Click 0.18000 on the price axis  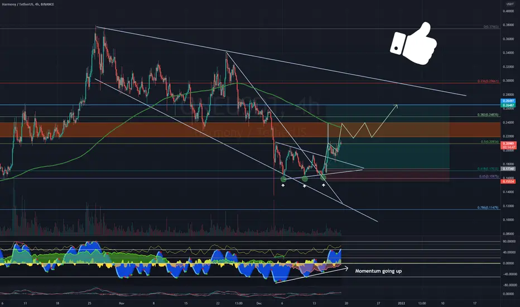click(508, 164)
